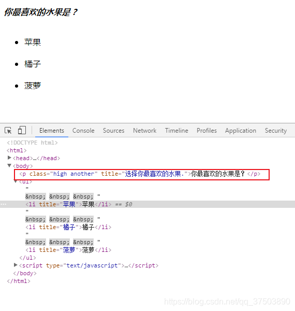Select the li title="菠萝" node
Viewport: 295px width, 311px height.
coord(68,250)
